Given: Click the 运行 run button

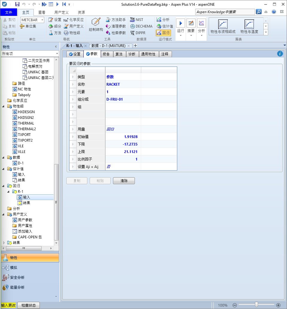Looking at the screenshot, I should (180, 23).
